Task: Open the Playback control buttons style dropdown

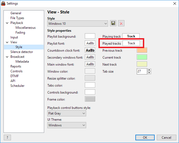Action: 67,113
